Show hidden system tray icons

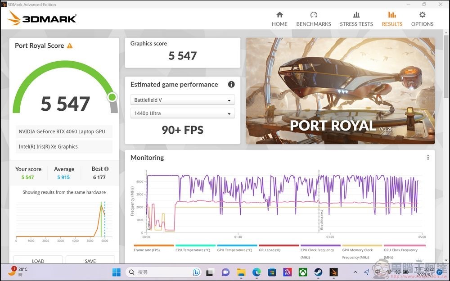[355, 272]
